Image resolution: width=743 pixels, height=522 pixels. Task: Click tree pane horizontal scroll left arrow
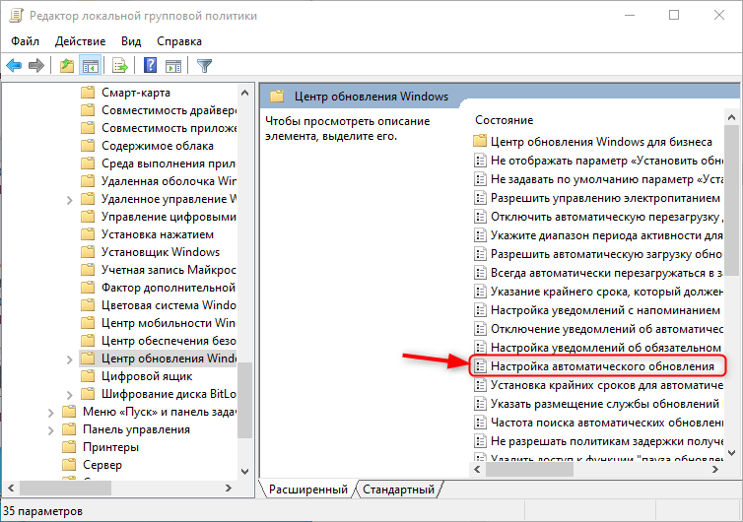(11, 488)
